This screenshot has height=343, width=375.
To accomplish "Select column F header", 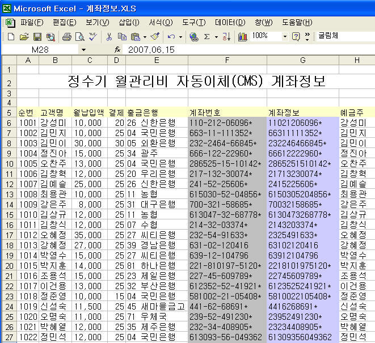I will click(x=227, y=60).
